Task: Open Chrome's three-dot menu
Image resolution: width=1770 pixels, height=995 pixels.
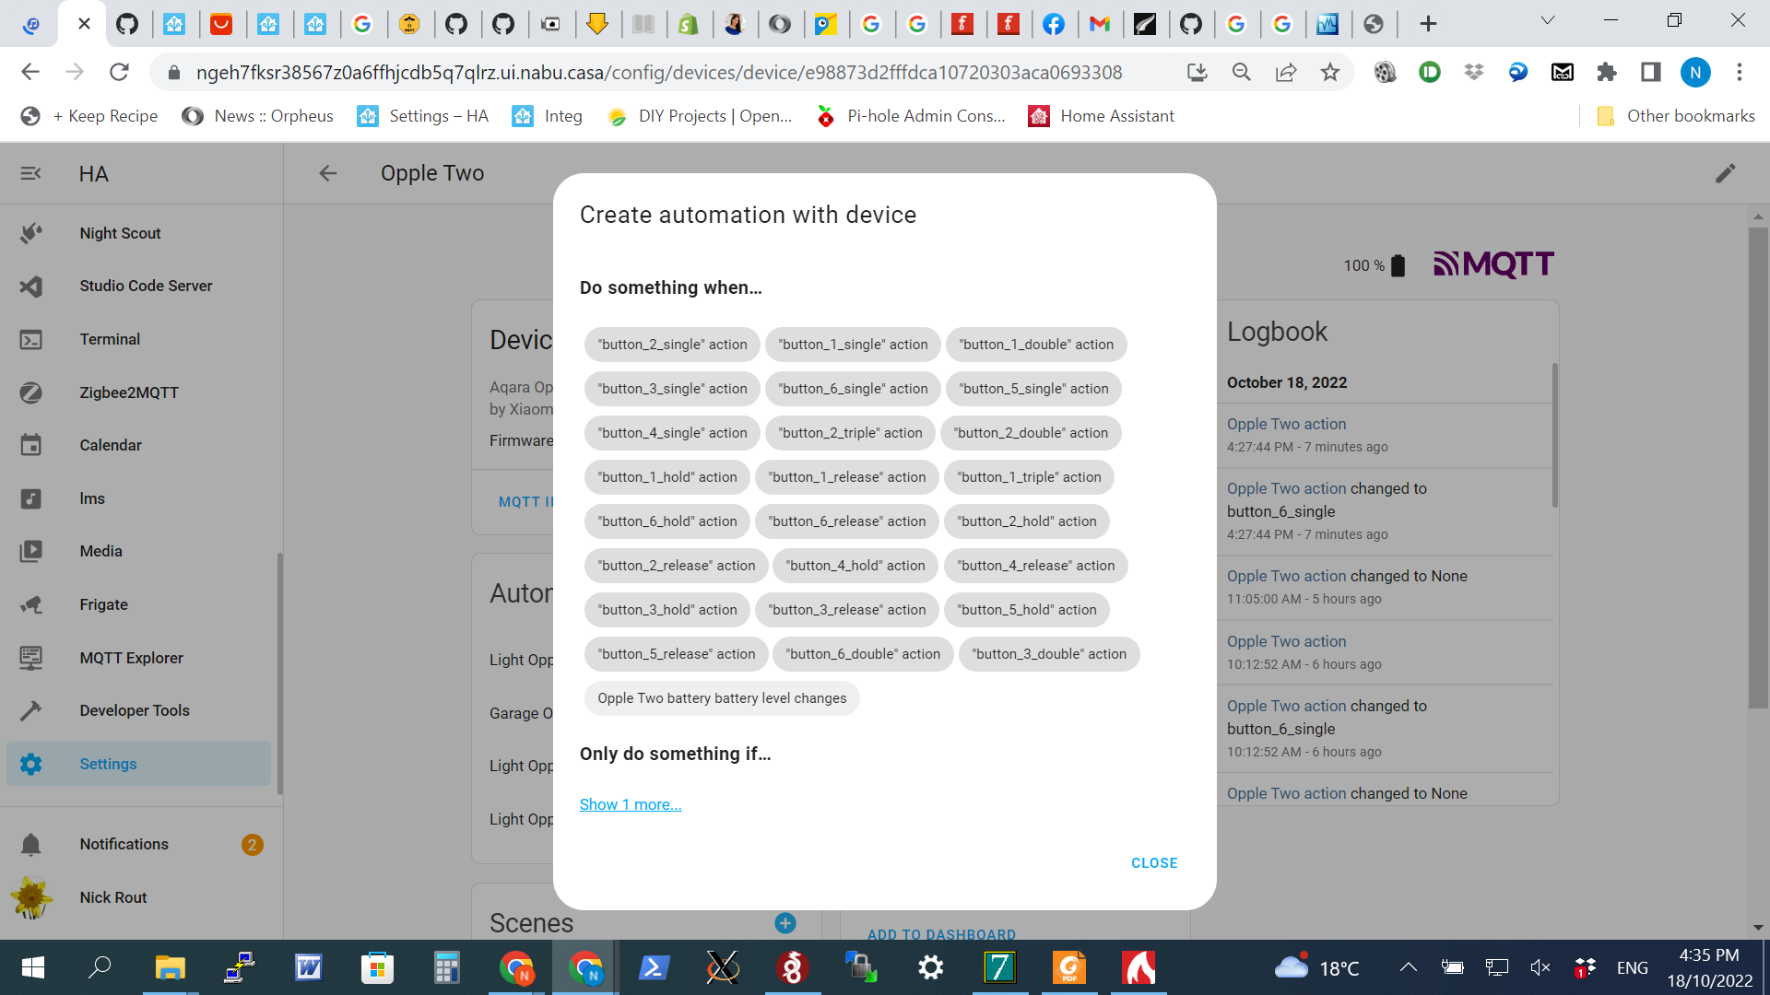Action: click(1740, 72)
